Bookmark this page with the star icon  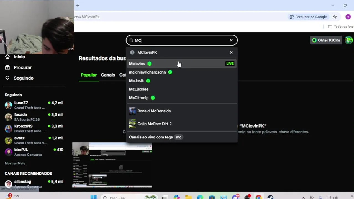click(x=335, y=17)
